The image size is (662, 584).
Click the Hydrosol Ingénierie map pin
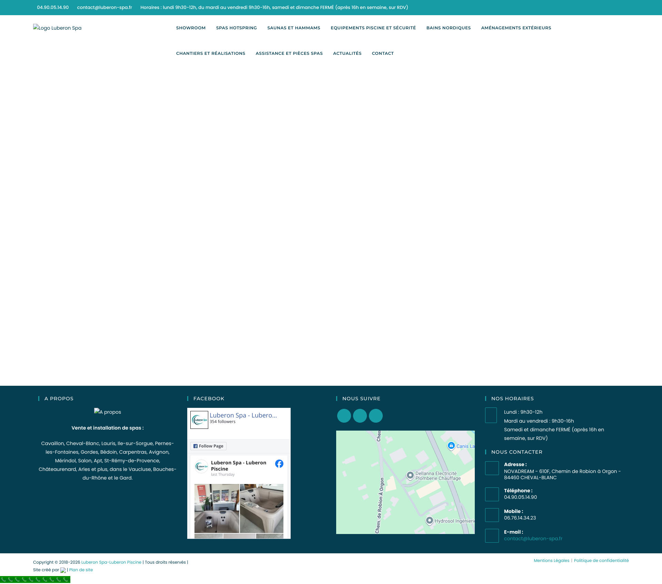pos(429,520)
